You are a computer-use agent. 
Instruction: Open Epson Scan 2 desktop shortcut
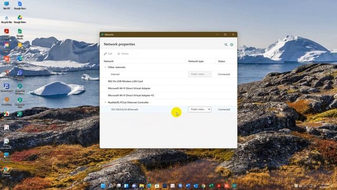(x=6, y=88)
